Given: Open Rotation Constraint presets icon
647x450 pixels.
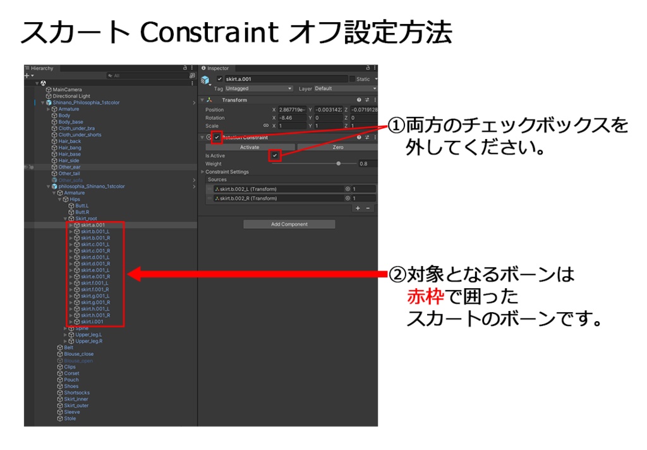Looking at the screenshot, I should tap(367, 137).
